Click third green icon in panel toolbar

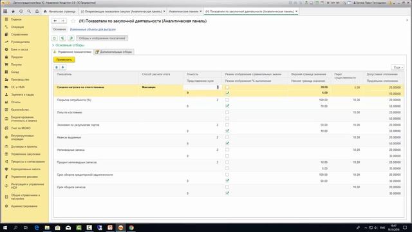[x=71, y=38]
